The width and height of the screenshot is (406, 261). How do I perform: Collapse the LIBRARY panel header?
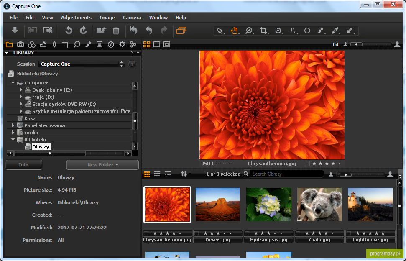click(x=7, y=53)
